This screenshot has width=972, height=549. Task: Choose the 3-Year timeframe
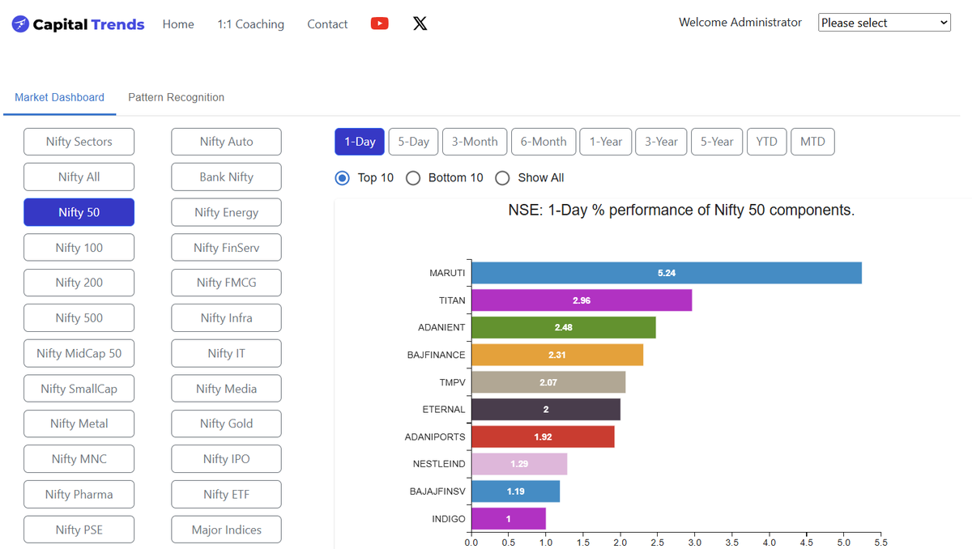click(x=661, y=142)
